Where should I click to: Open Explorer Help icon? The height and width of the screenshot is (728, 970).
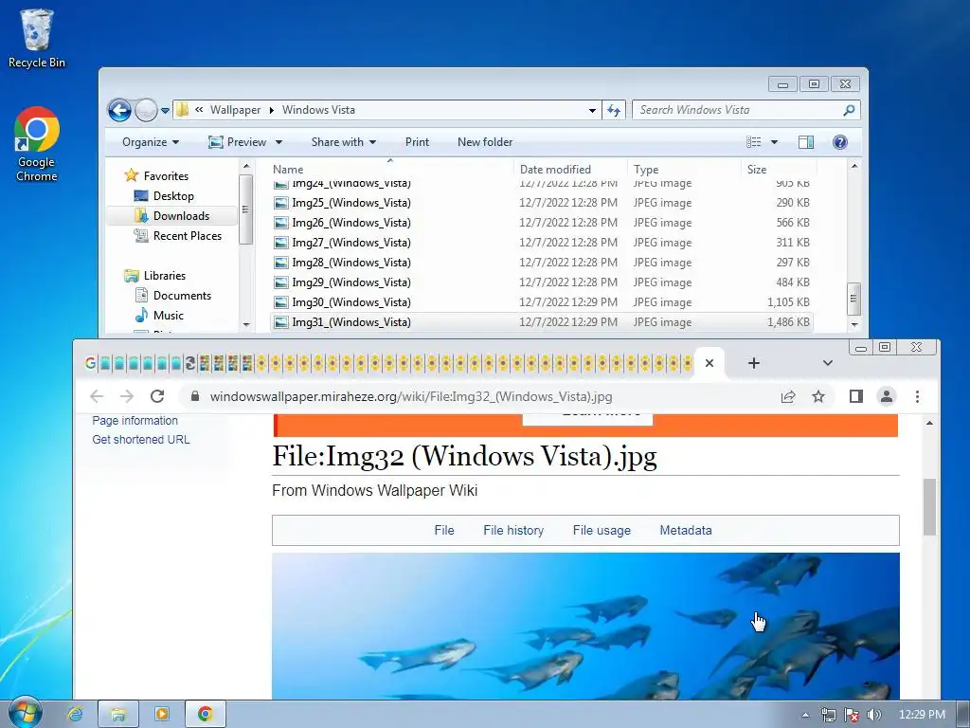[x=839, y=142]
